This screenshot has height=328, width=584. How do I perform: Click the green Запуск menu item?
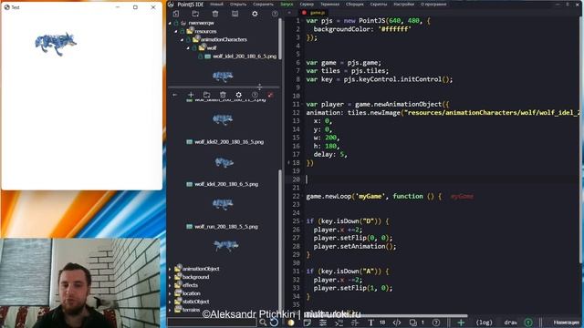[287, 5]
